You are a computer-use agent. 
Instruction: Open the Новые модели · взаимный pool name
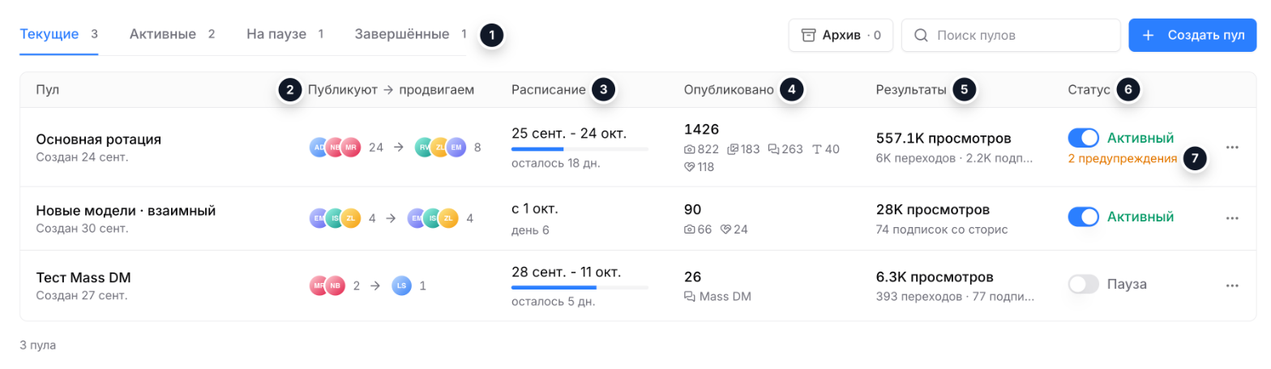pyautogui.click(x=126, y=211)
